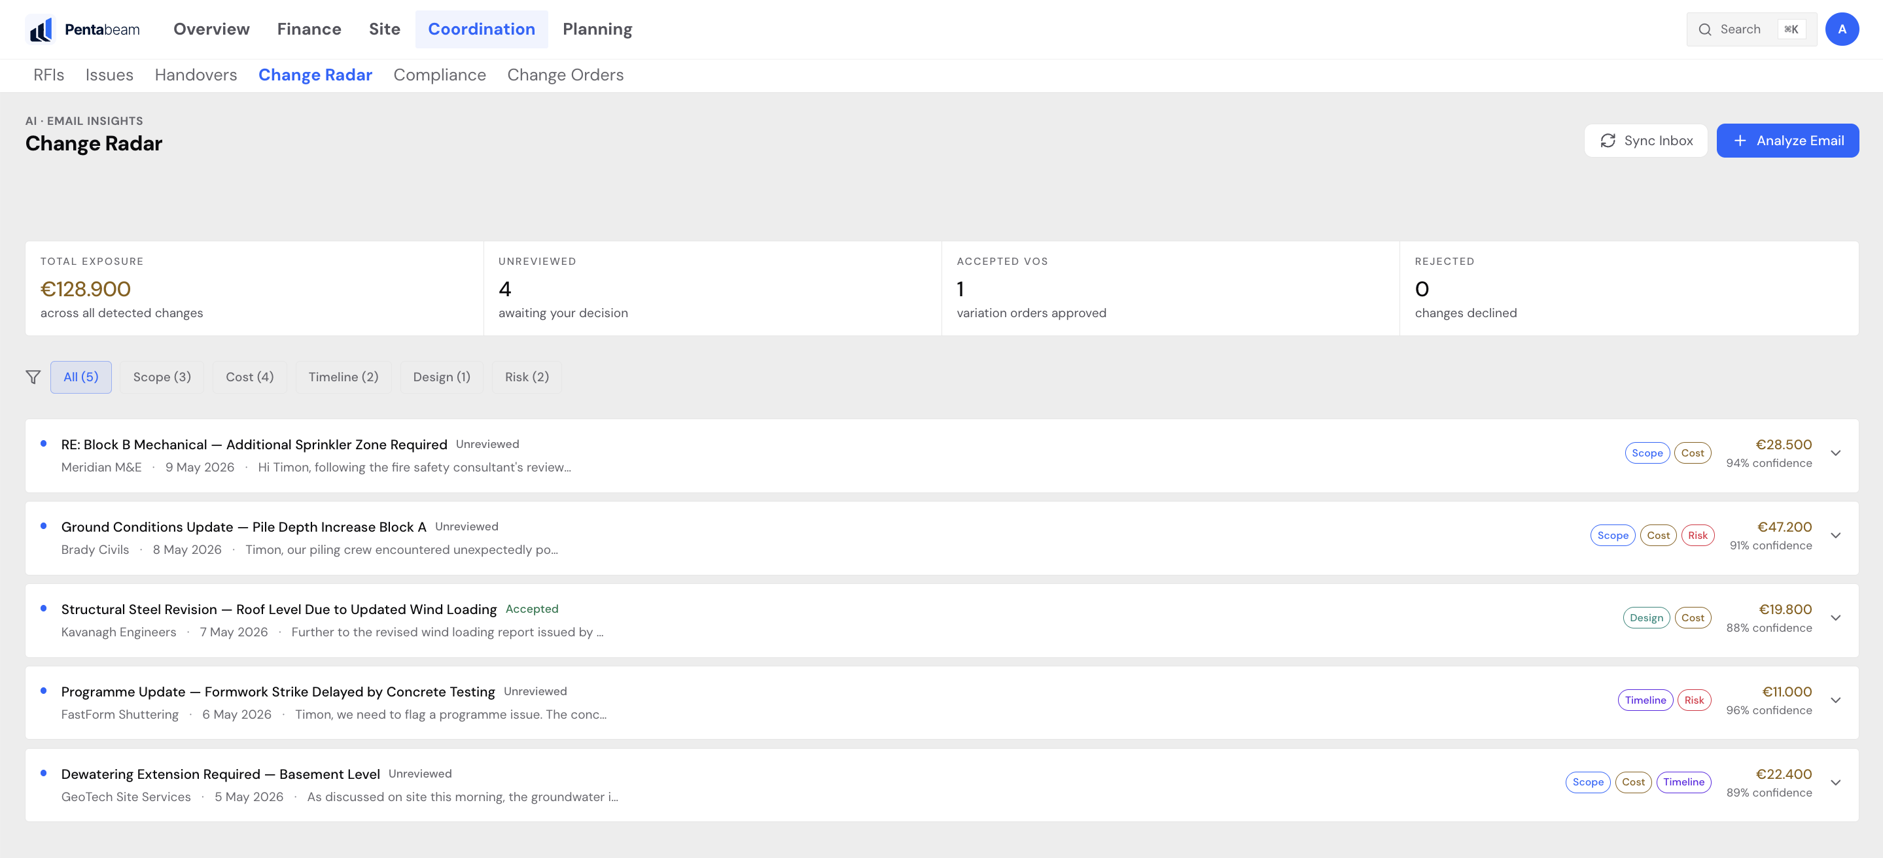Screen dimensions: 1883x858
Task: Click the filter funnel icon
Action: coord(33,377)
